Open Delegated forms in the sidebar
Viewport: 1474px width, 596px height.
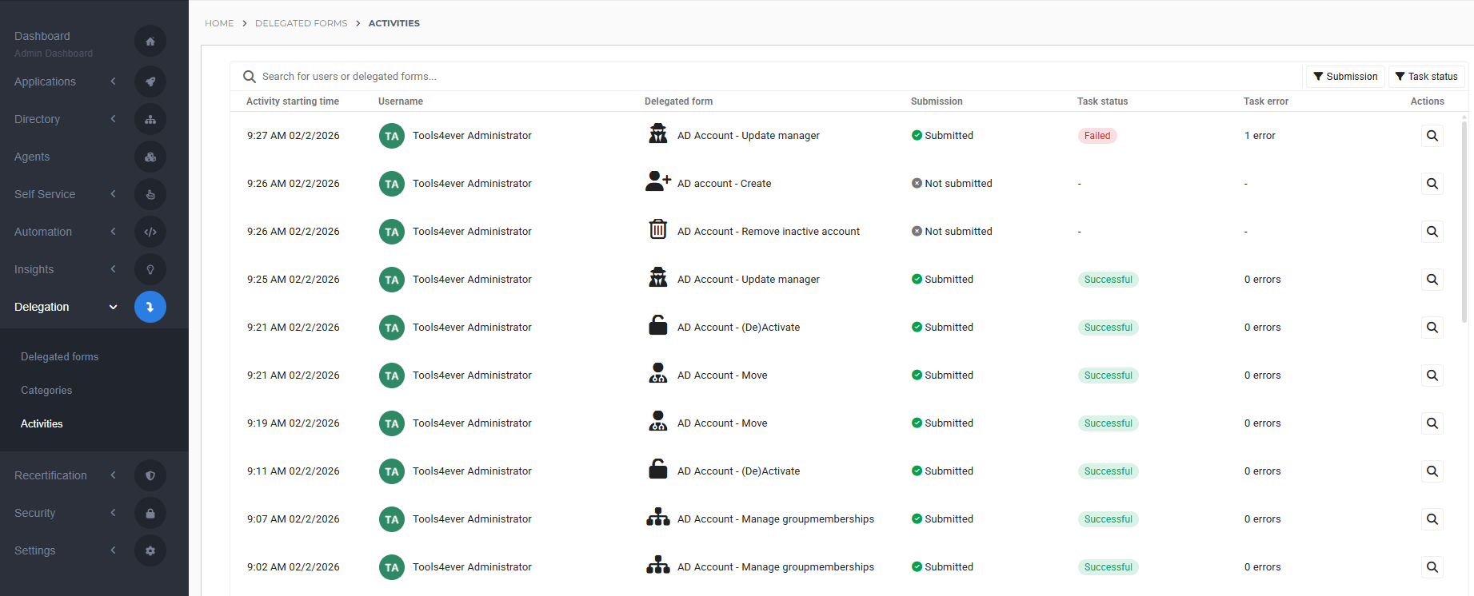(60, 357)
